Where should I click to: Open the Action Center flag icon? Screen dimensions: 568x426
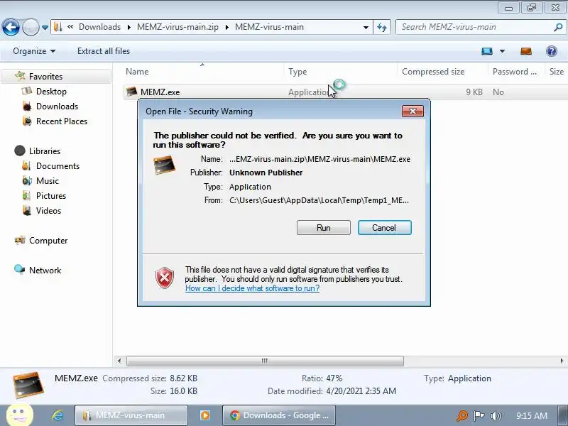479,415
